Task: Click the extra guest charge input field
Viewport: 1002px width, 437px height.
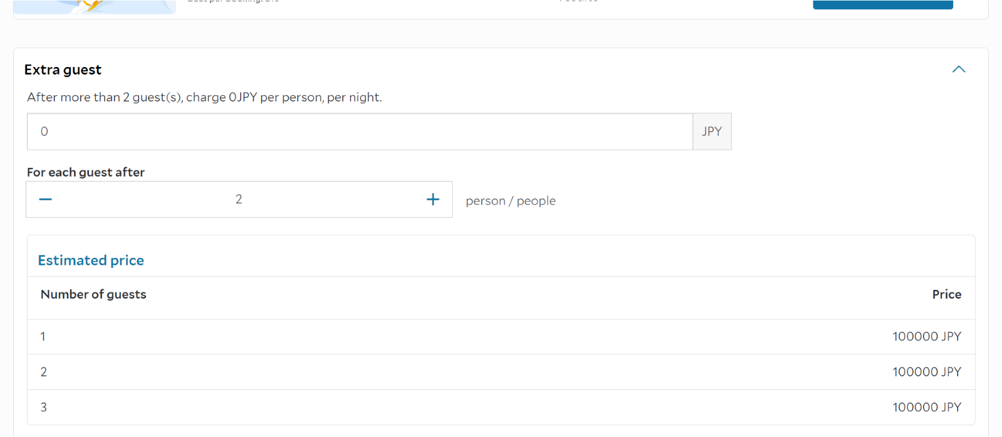Action: point(359,131)
